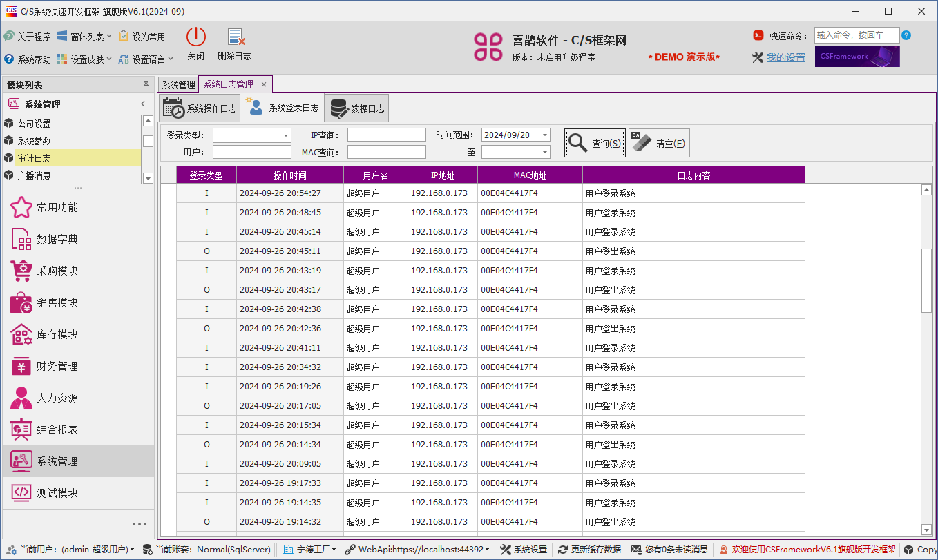Open Sales Module (销售模块) bag icon
The height and width of the screenshot is (560, 938).
click(21, 302)
